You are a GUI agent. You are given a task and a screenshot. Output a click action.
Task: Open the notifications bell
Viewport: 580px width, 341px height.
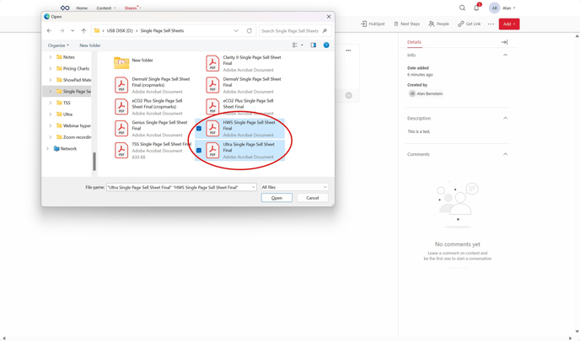click(x=476, y=8)
